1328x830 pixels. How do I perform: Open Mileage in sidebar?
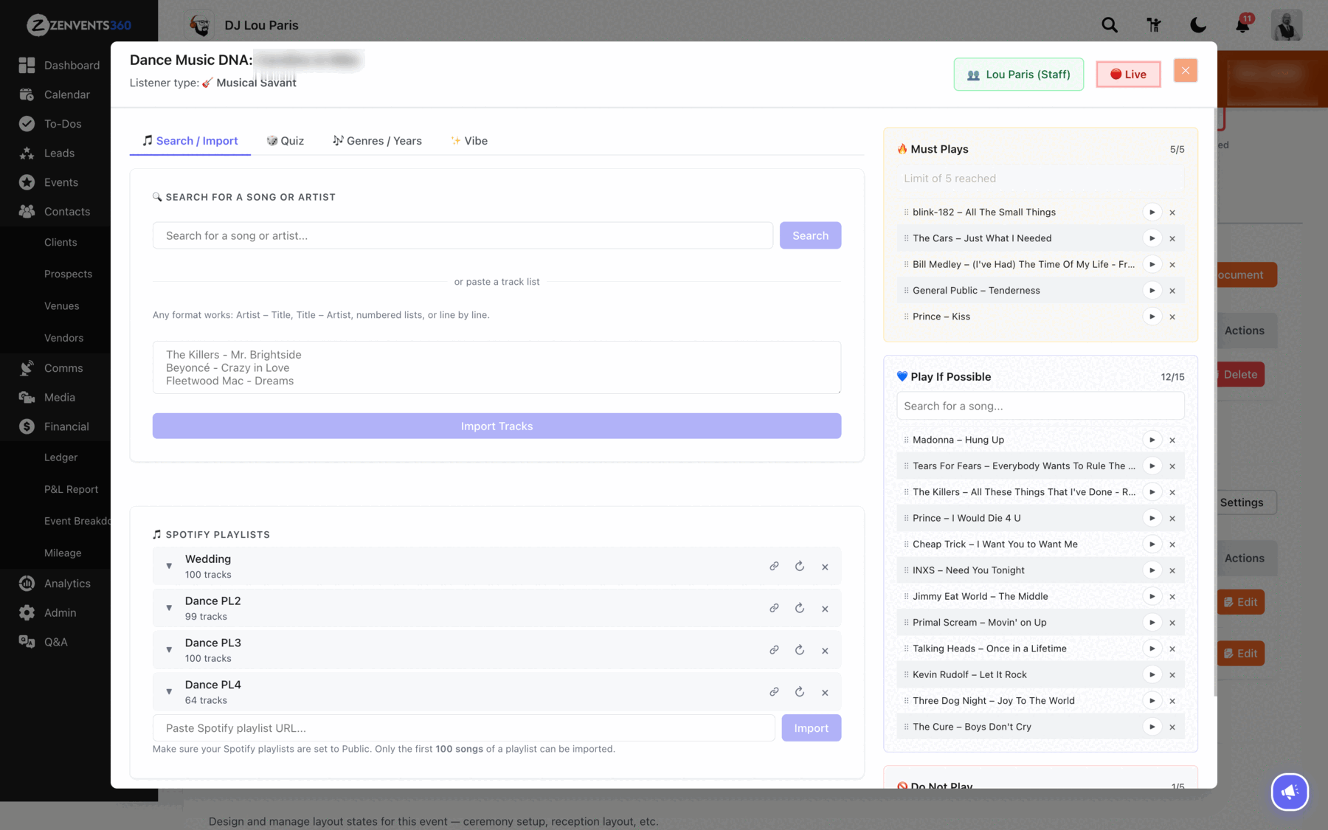(63, 553)
